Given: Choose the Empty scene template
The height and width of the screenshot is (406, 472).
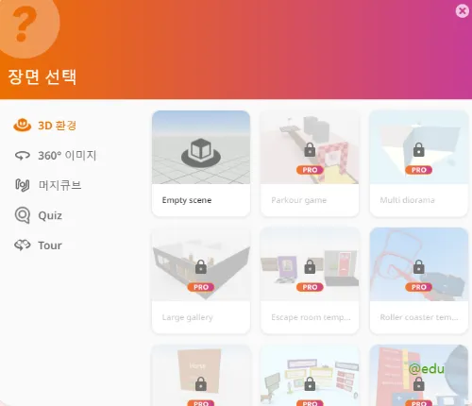Looking at the screenshot, I should [x=201, y=163].
